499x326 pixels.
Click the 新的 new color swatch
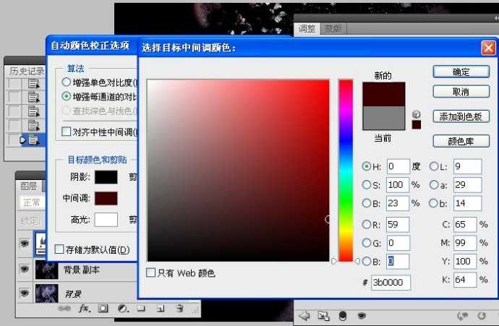[x=384, y=94]
